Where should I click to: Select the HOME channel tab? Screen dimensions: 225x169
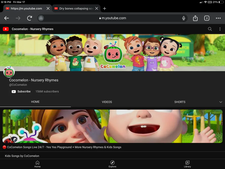pos(35,102)
